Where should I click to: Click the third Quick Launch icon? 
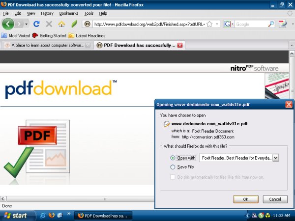60,216
